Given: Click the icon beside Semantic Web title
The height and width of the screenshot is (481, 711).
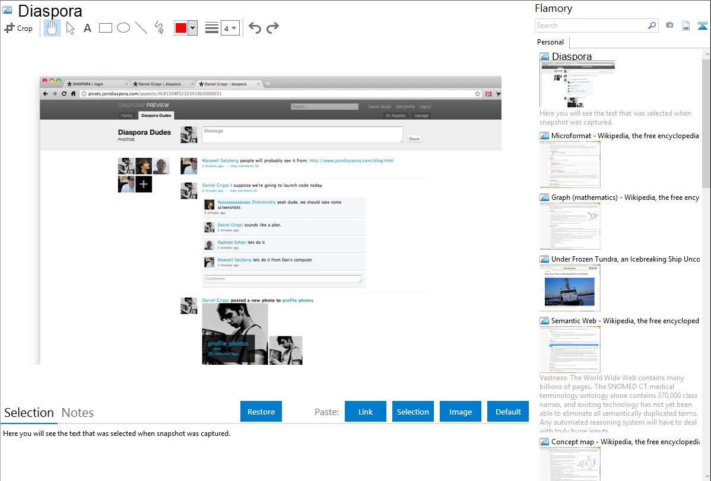Looking at the screenshot, I should [544, 321].
